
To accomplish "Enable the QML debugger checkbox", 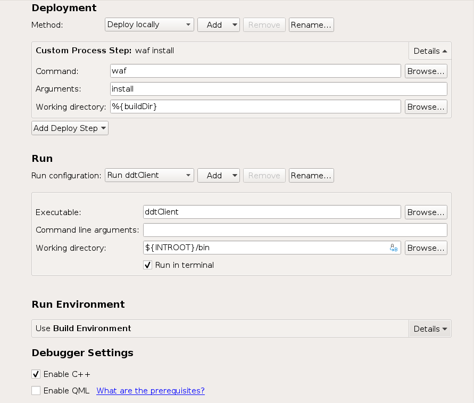I will [36, 391].
